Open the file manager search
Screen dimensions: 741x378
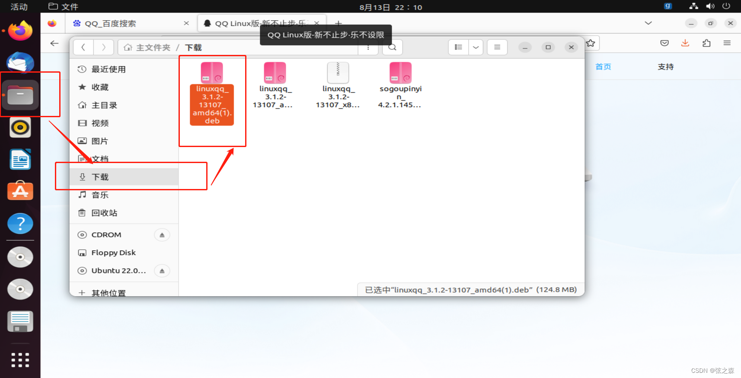point(392,48)
